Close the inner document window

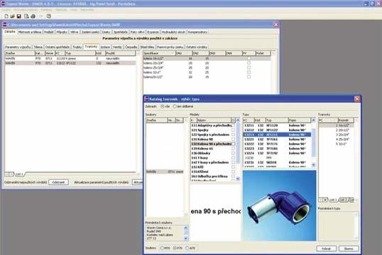[x=275, y=25]
